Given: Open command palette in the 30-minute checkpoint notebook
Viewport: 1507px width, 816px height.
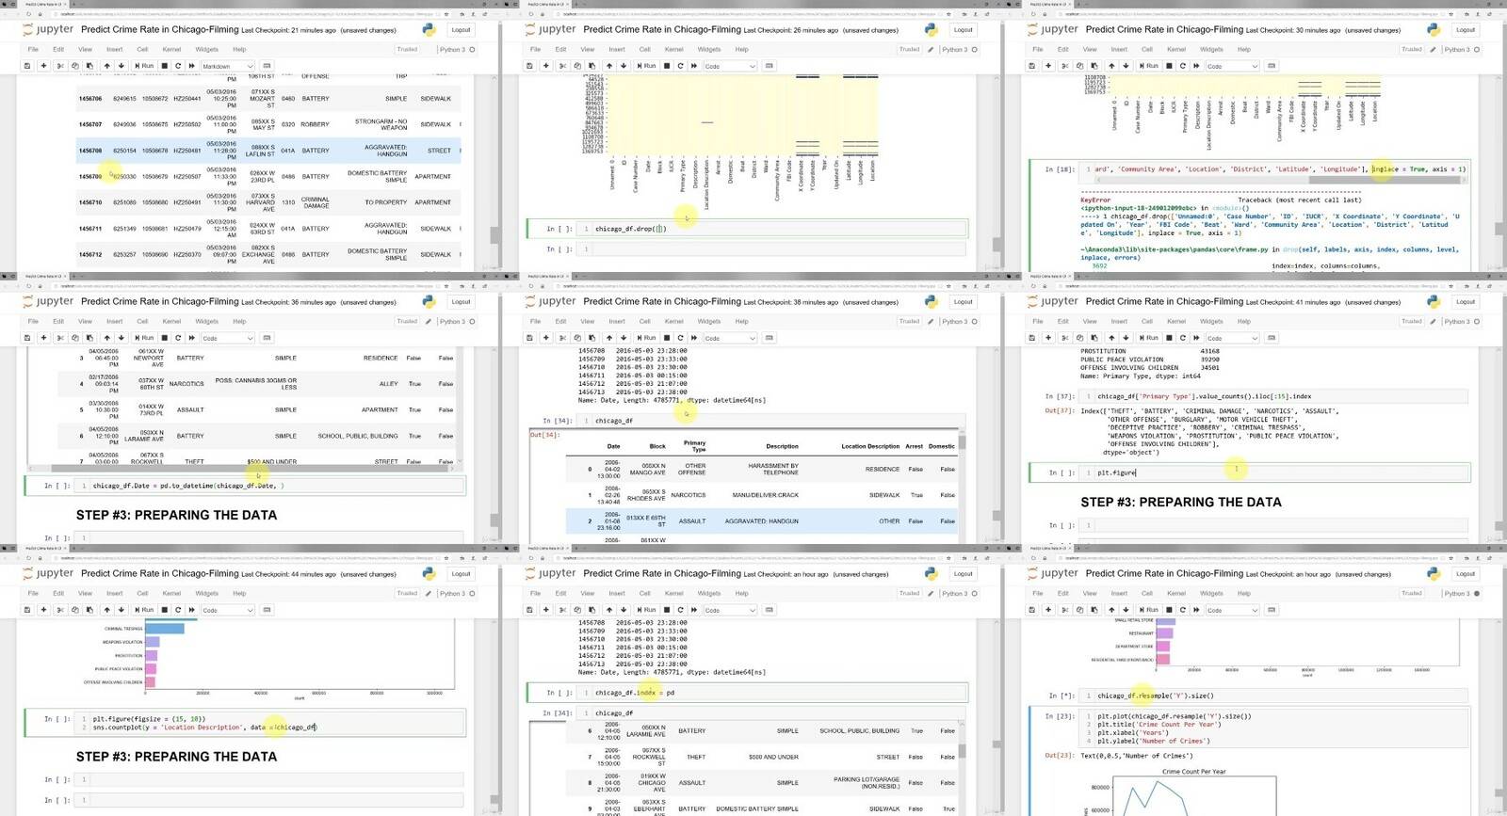Looking at the screenshot, I should coord(1271,66).
